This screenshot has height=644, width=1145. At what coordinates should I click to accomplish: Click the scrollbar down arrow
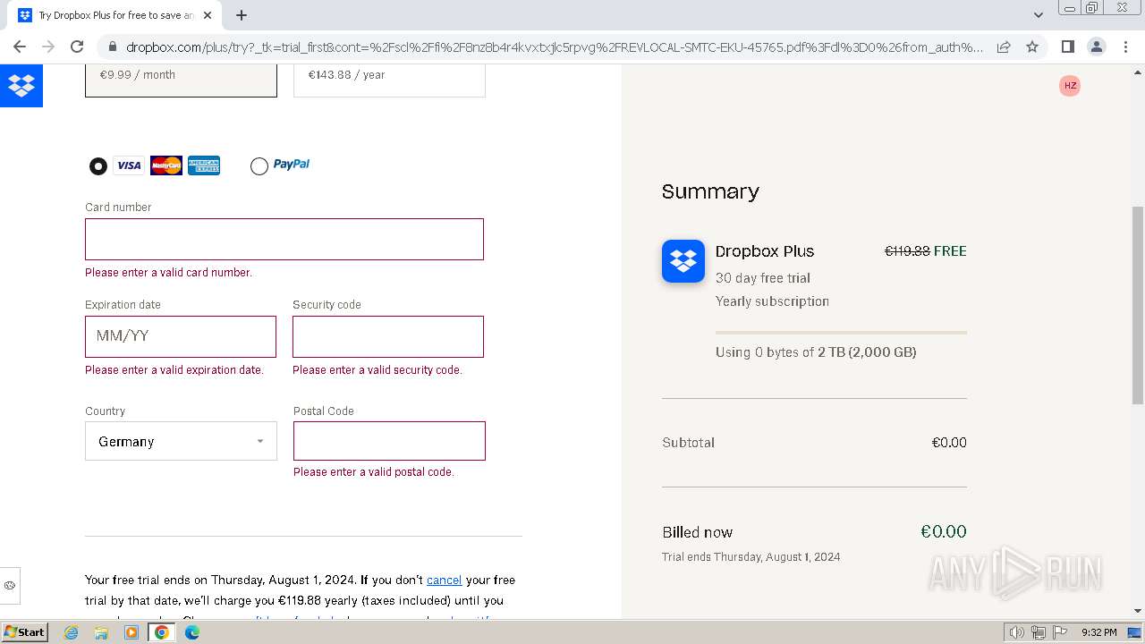click(x=1138, y=611)
